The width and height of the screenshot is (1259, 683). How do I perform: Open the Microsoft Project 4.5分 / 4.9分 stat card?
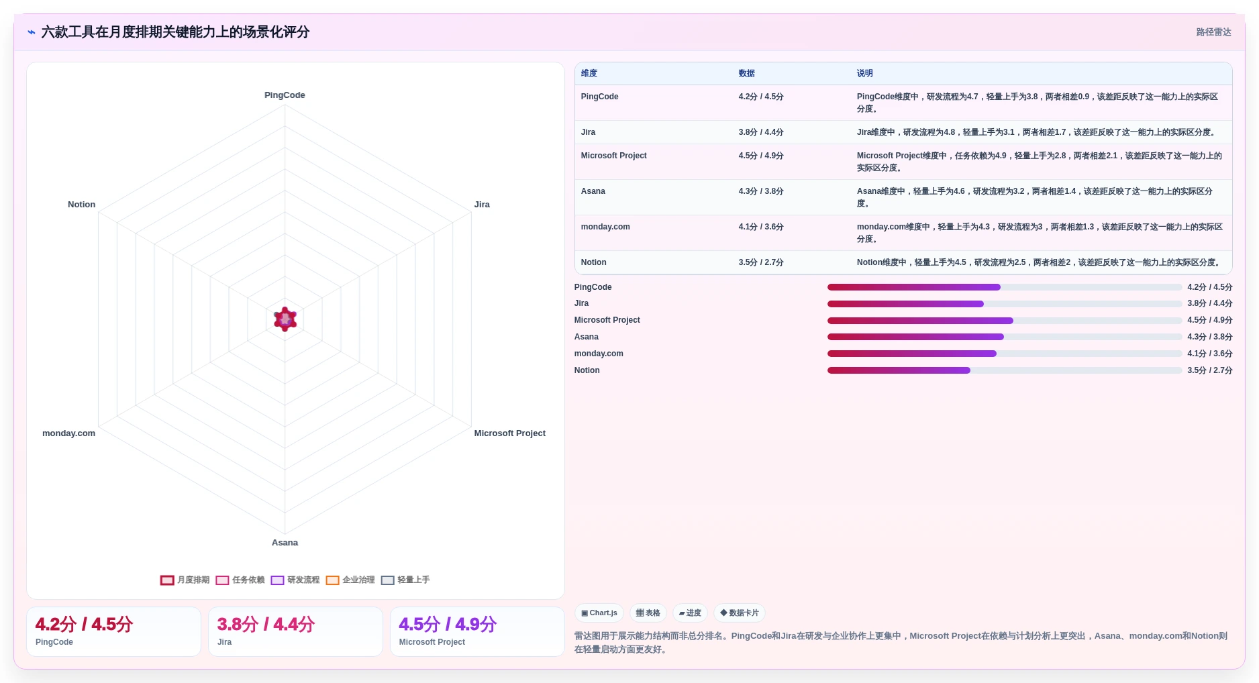[477, 631]
